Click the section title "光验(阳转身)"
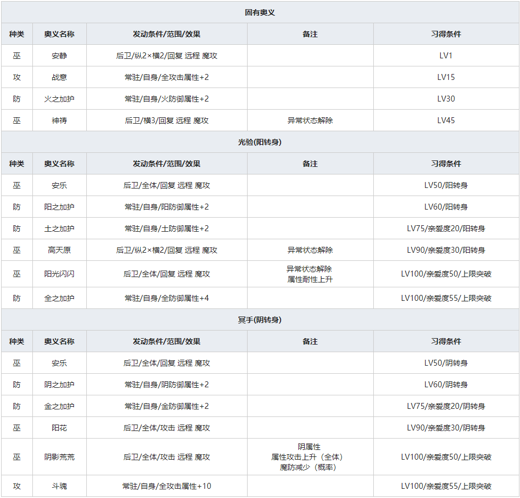The image size is (520, 498). coord(259,142)
